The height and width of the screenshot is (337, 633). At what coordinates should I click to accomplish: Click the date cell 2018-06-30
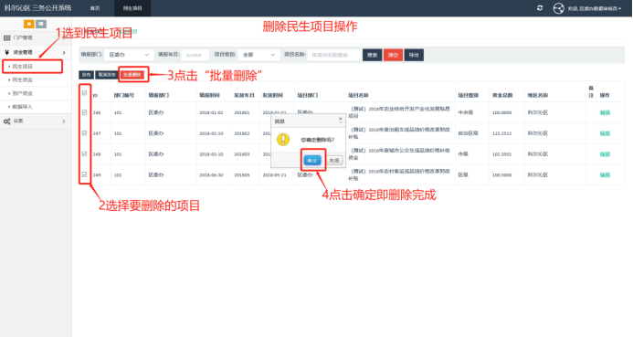[211, 174]
